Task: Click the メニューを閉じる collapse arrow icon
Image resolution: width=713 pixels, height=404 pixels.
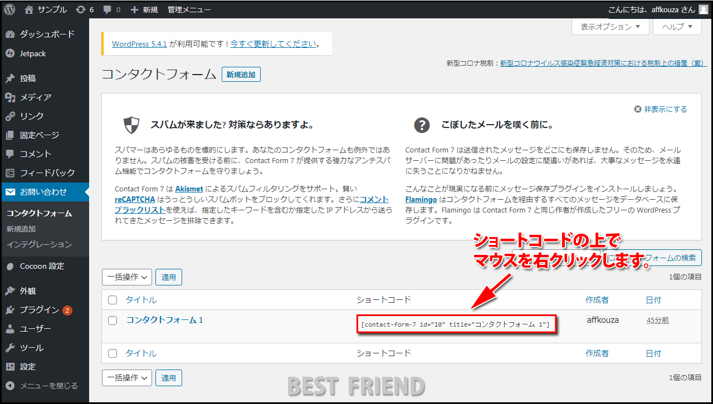Action: coord(10,386)
